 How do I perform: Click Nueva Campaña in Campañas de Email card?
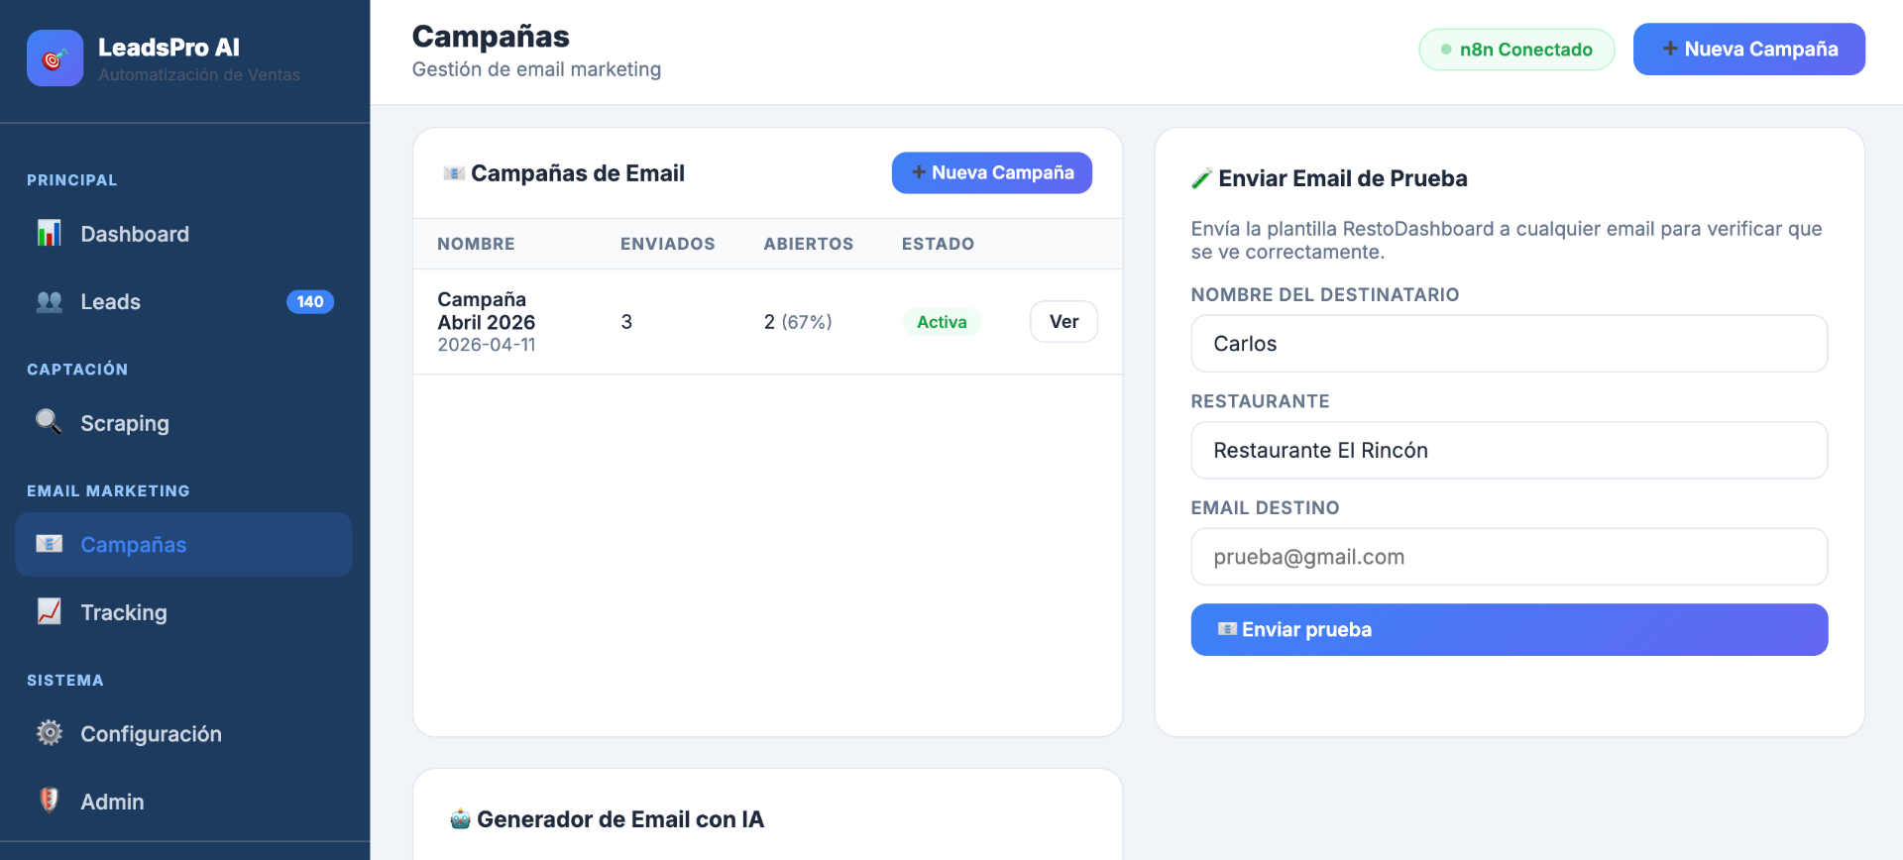(991, 172)
